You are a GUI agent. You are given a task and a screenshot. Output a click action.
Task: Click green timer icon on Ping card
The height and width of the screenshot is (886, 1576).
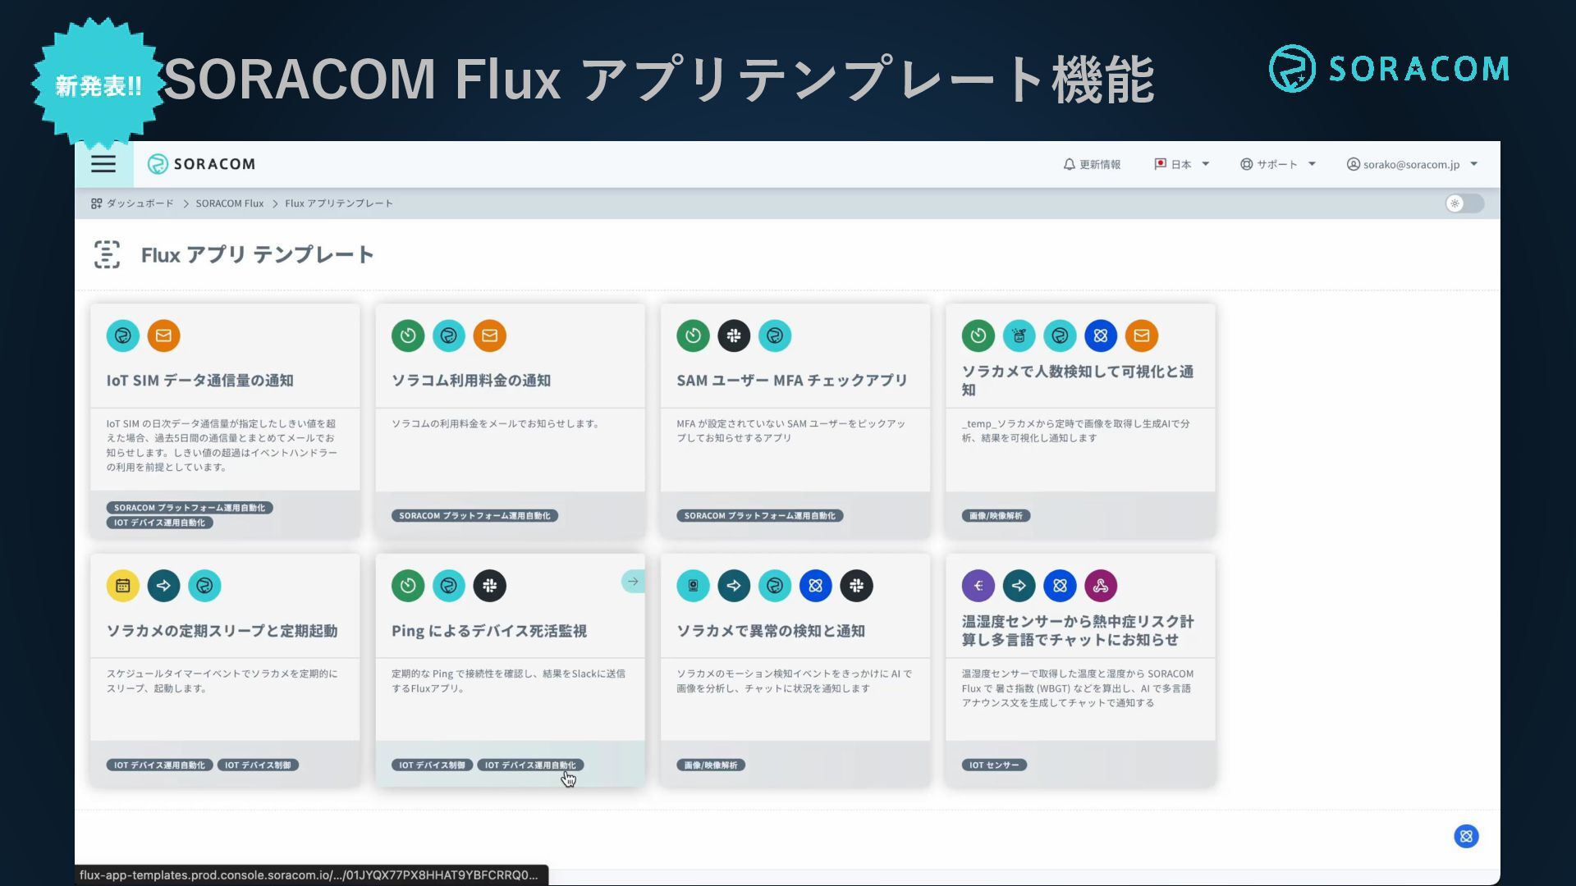pyautogui.click(x=408, y=586)
